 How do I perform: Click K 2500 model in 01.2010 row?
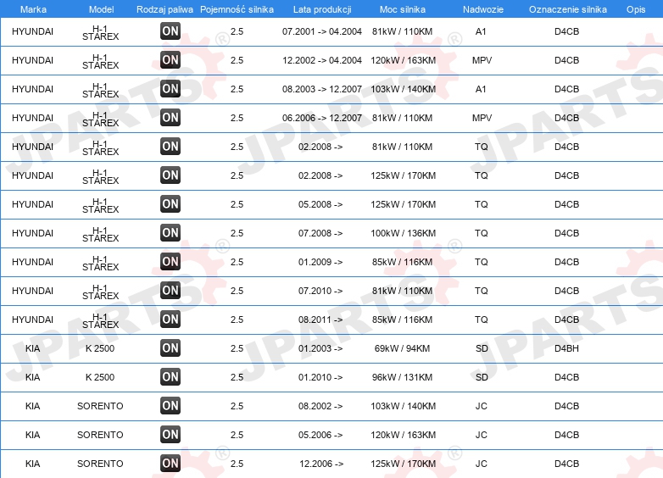pyautogui.click(x=100, y=377)
